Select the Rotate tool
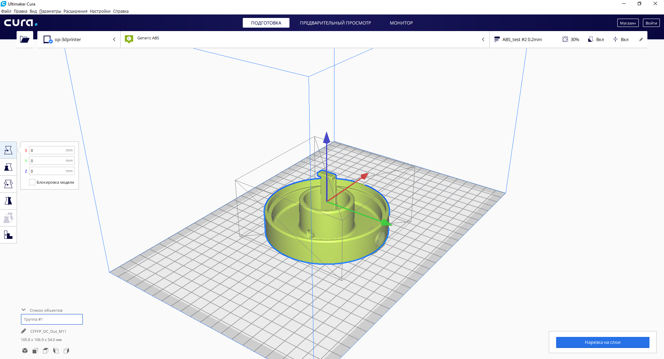The width and height of the screenshot is (664, 359). 8,184
